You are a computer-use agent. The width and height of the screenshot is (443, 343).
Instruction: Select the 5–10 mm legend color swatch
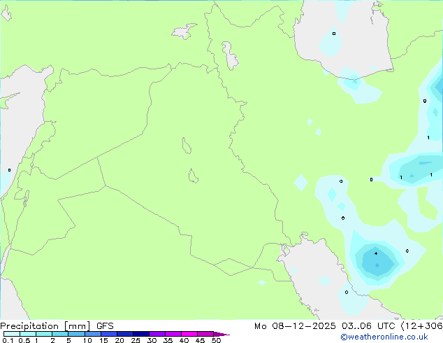76,334
